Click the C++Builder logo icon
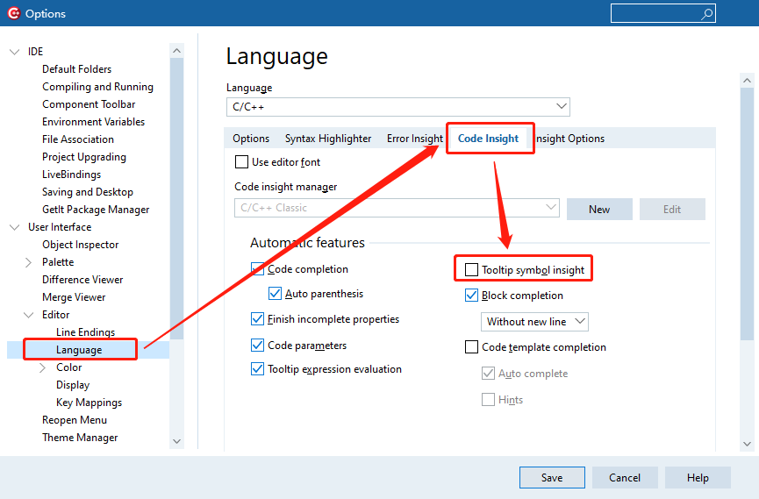 [x=13, y=13]
